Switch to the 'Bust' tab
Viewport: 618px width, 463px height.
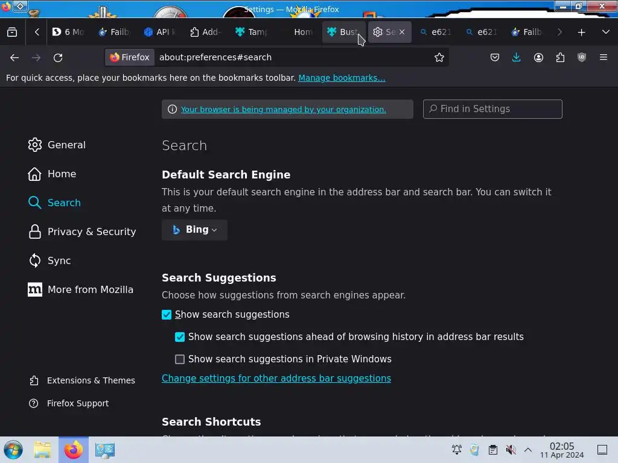[343, 32]
